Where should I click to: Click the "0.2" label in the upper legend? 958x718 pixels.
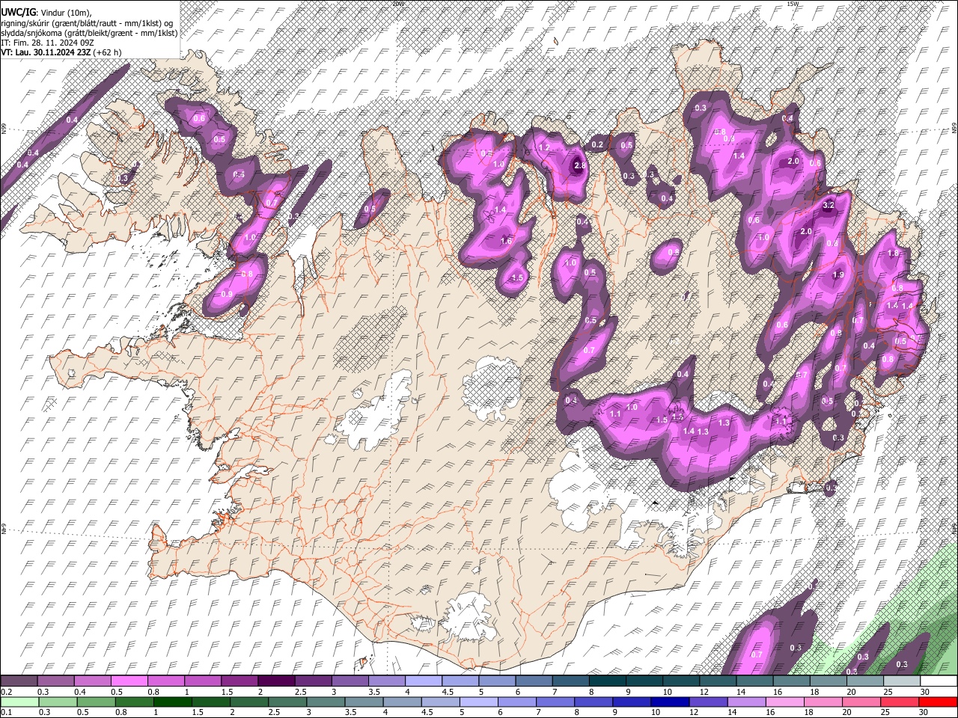pos(7,692)
